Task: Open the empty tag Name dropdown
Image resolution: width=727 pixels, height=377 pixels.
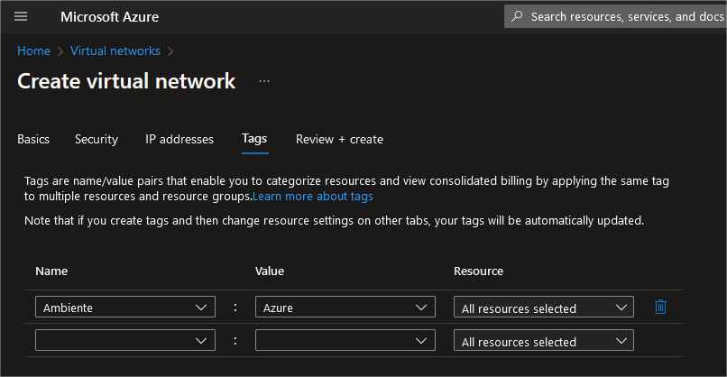Action: 125,340
